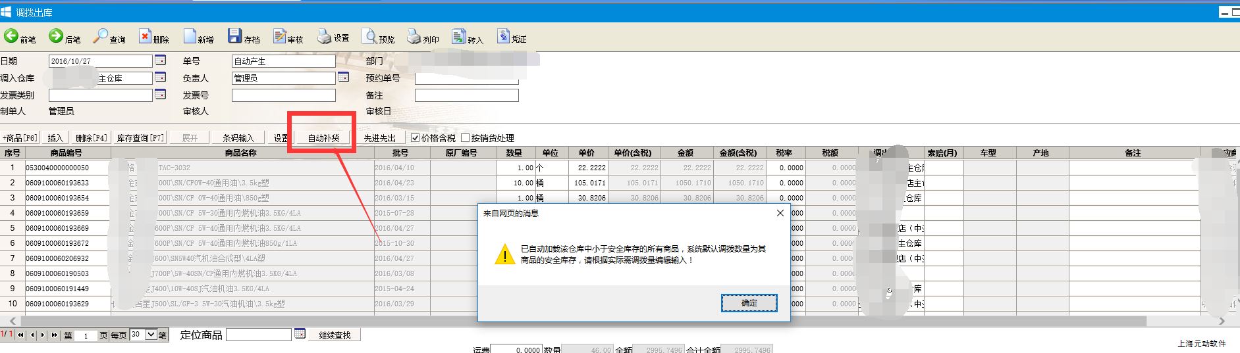Open 预览 print preview icon
1240x353 pixels.
coord(369,37)
